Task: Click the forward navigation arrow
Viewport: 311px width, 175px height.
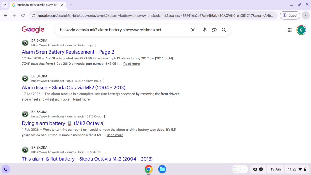Action: tap(14, 15)
